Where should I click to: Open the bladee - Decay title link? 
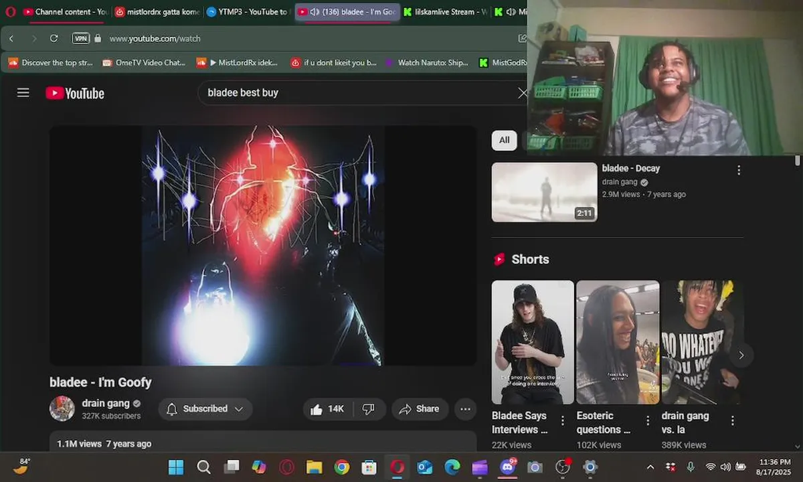[631, 169]
